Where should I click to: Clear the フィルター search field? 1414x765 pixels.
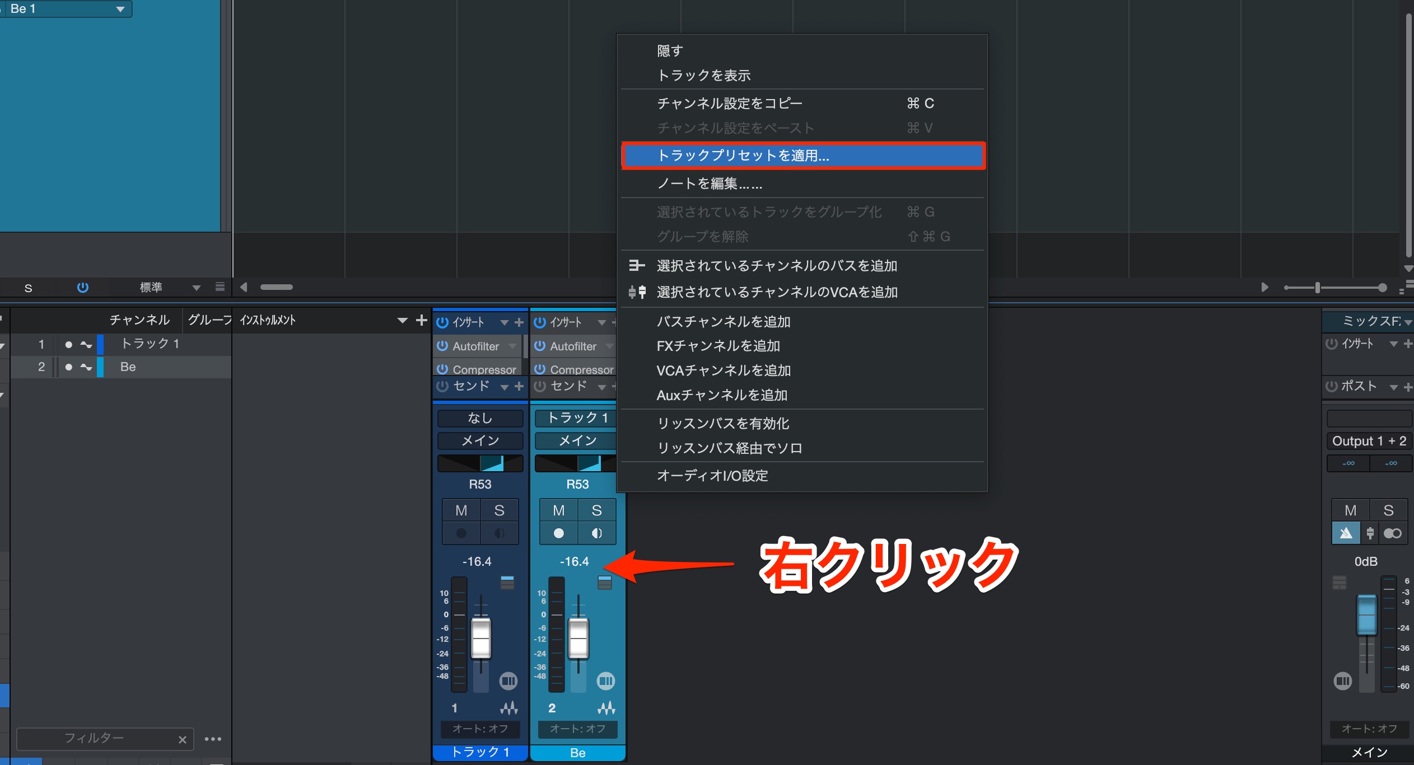tap(182, 740)
